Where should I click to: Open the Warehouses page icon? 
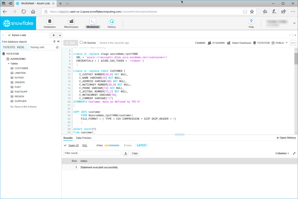point(71,22)
